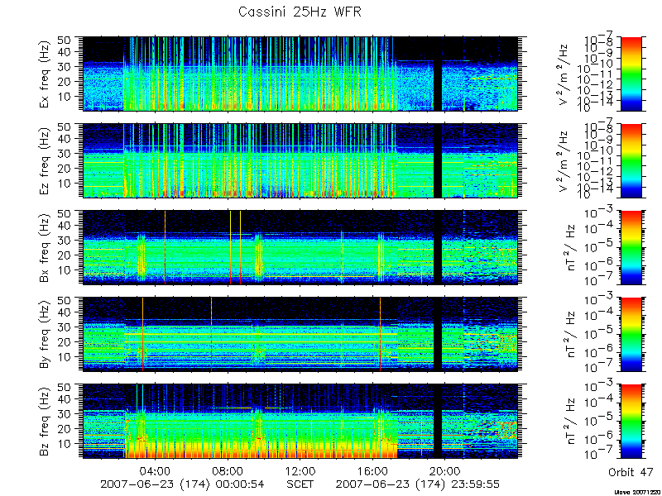This screenshot has width=662, height=496.
Task: Click the Cassini 25Hz WFR title
Action: point(300,12)
